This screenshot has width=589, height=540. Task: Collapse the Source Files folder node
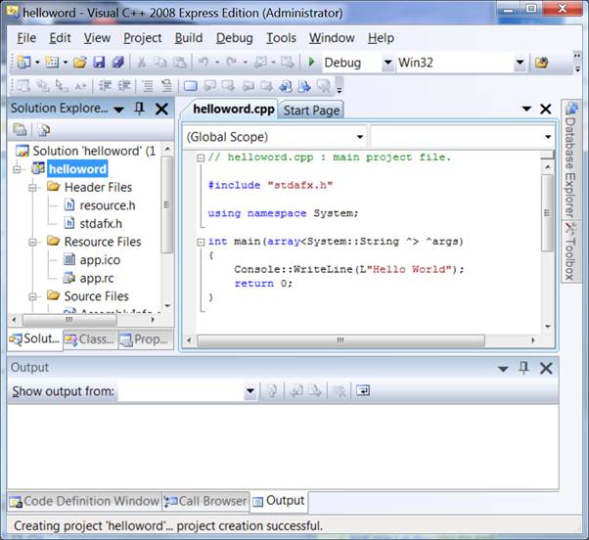pyautogui.click(x=33, y=297)
